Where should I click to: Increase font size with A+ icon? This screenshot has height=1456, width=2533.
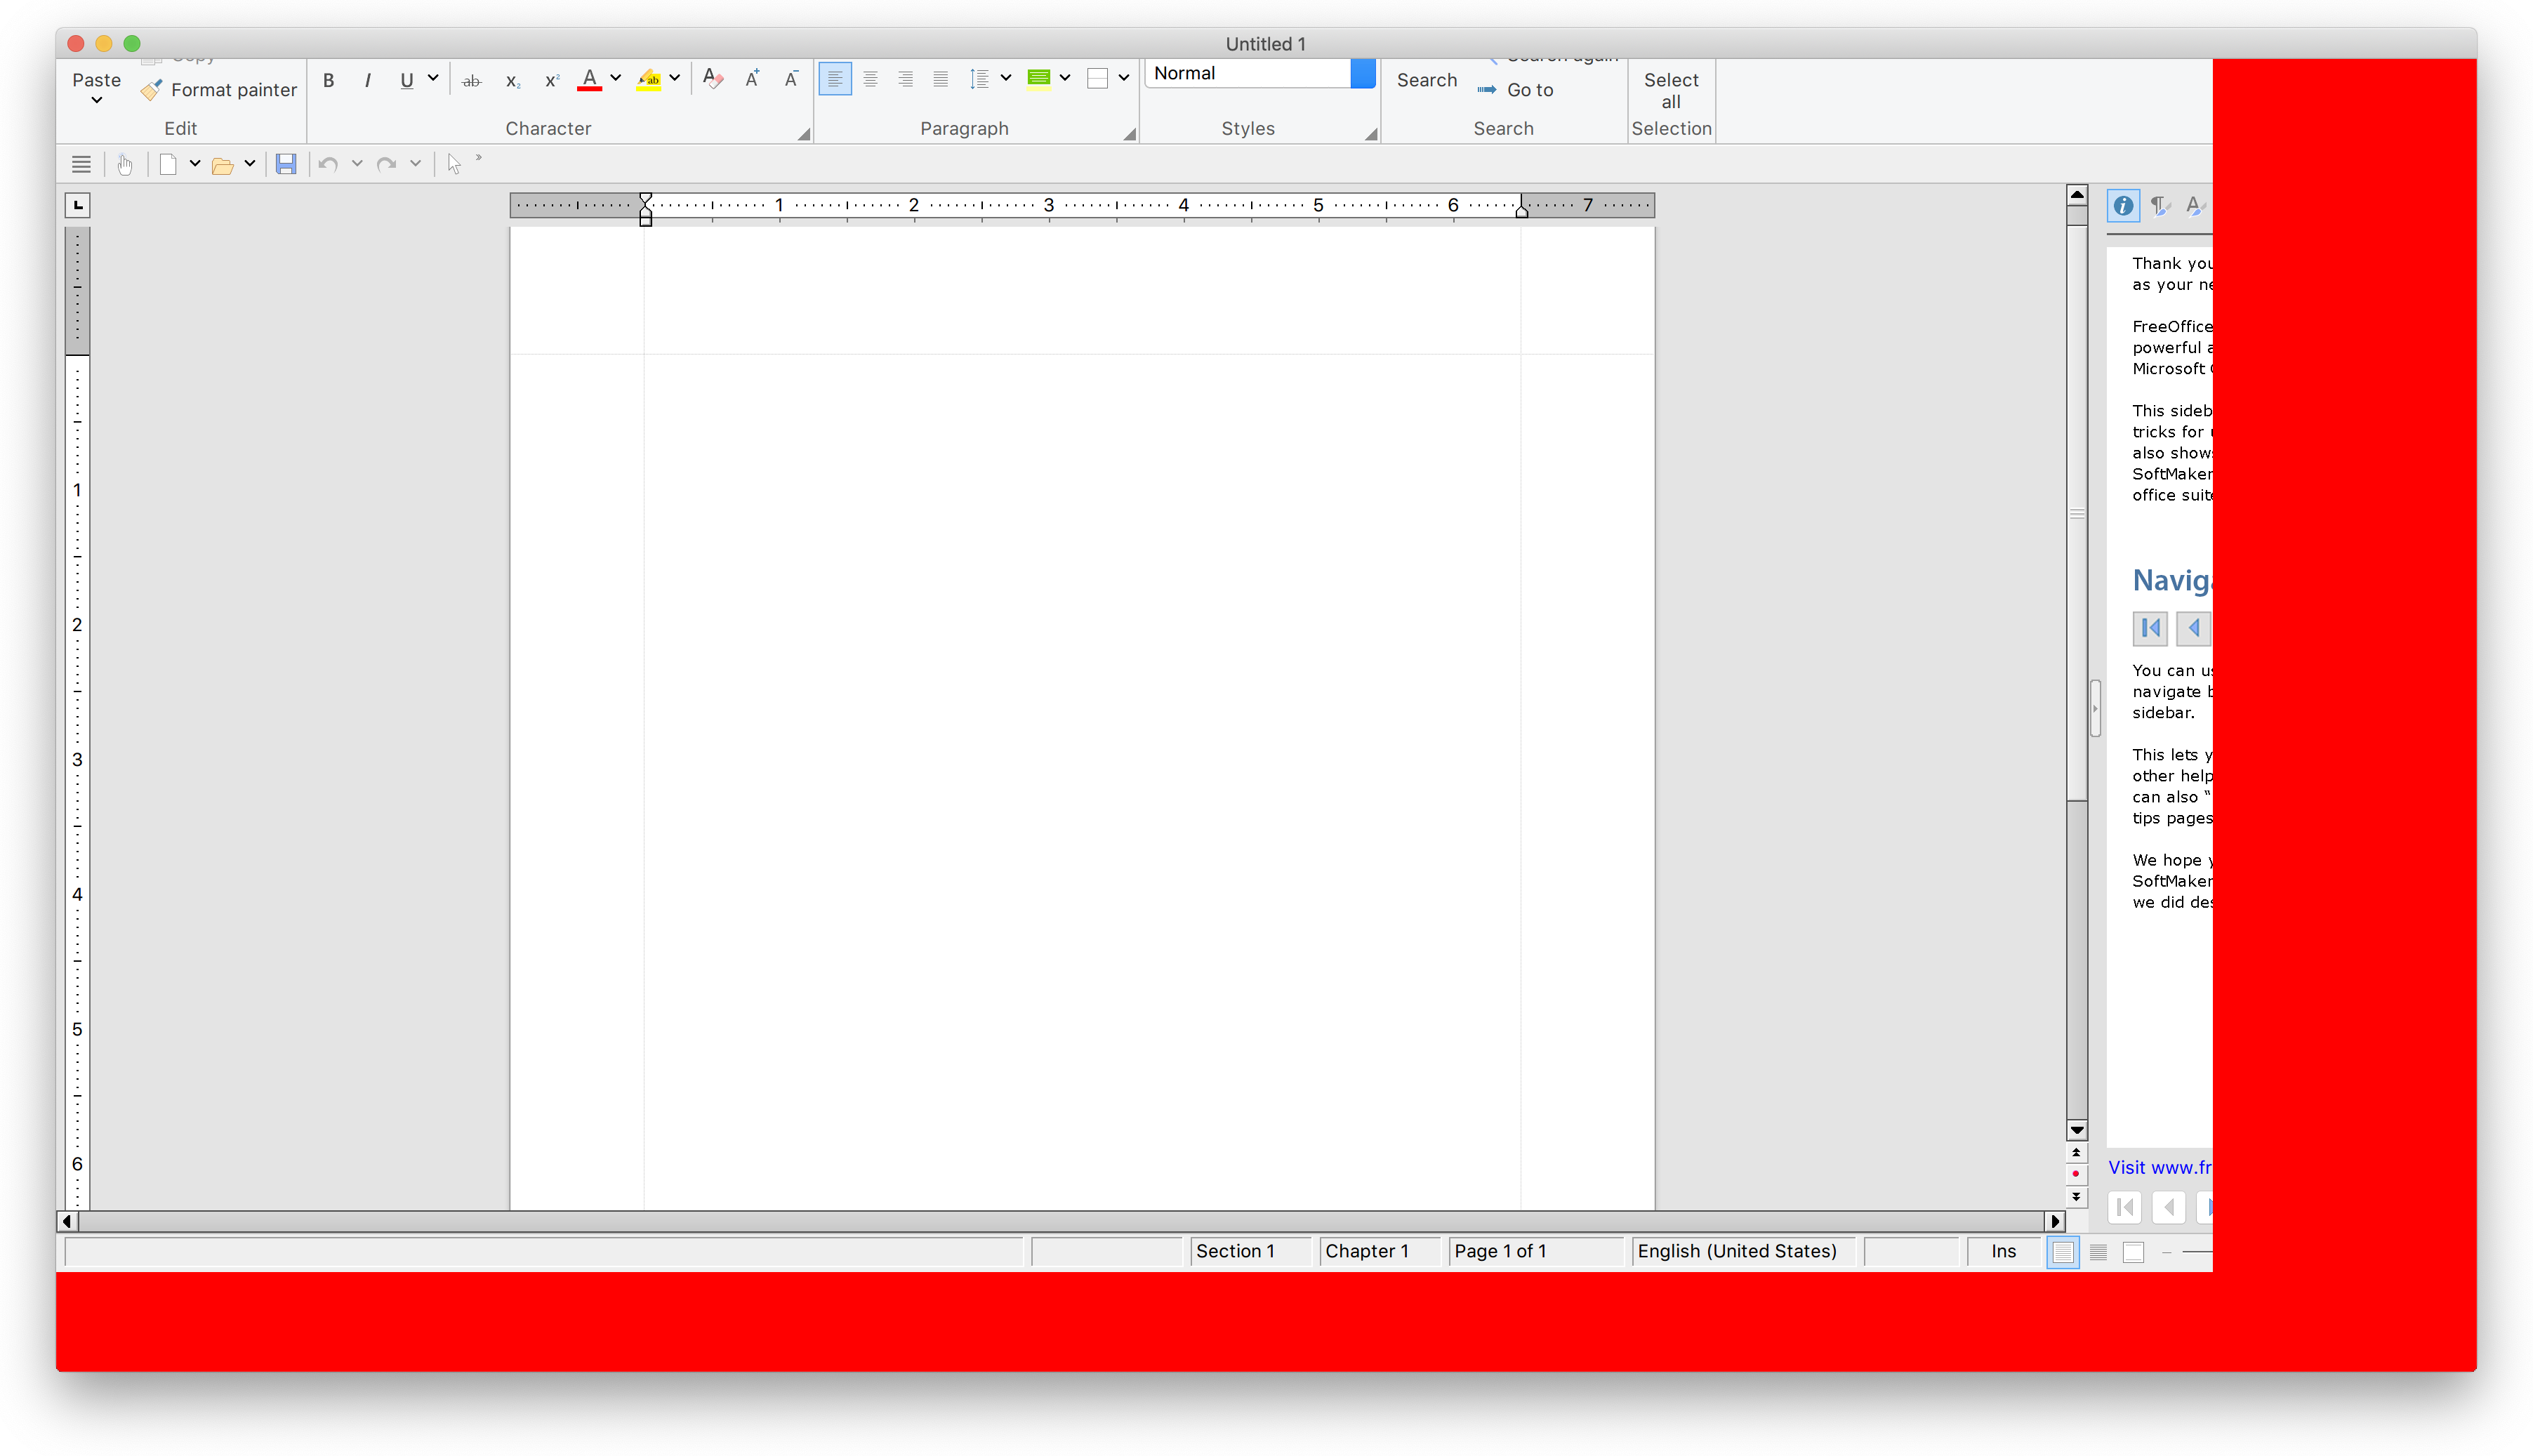(x=752, y=79)
